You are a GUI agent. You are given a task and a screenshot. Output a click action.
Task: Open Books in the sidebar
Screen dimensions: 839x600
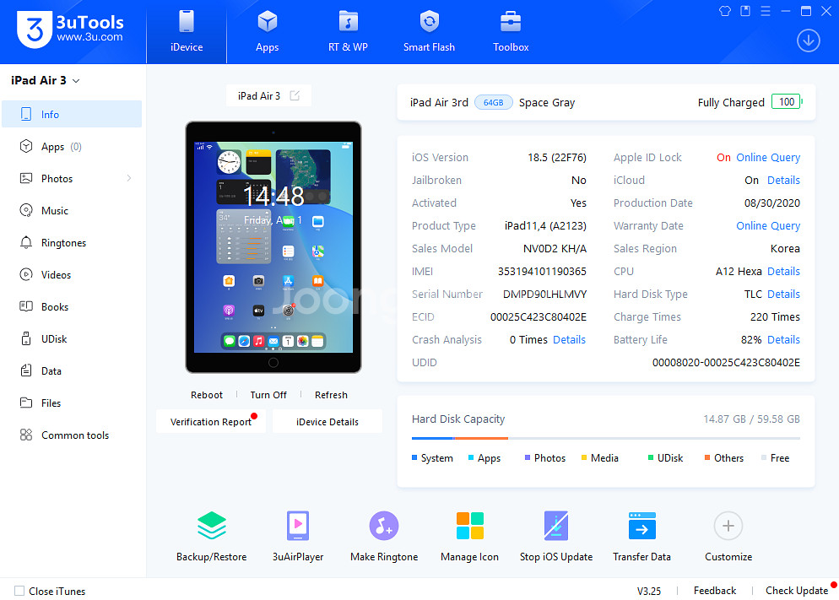(72, 307)
